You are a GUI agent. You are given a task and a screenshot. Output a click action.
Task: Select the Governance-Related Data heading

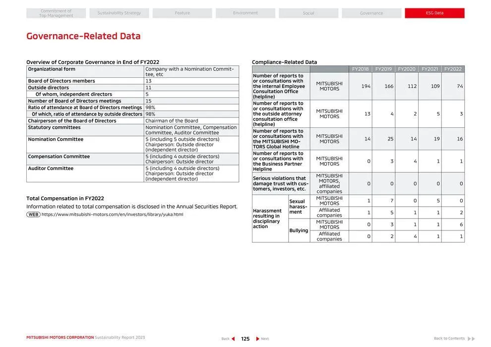coord(83,35)
